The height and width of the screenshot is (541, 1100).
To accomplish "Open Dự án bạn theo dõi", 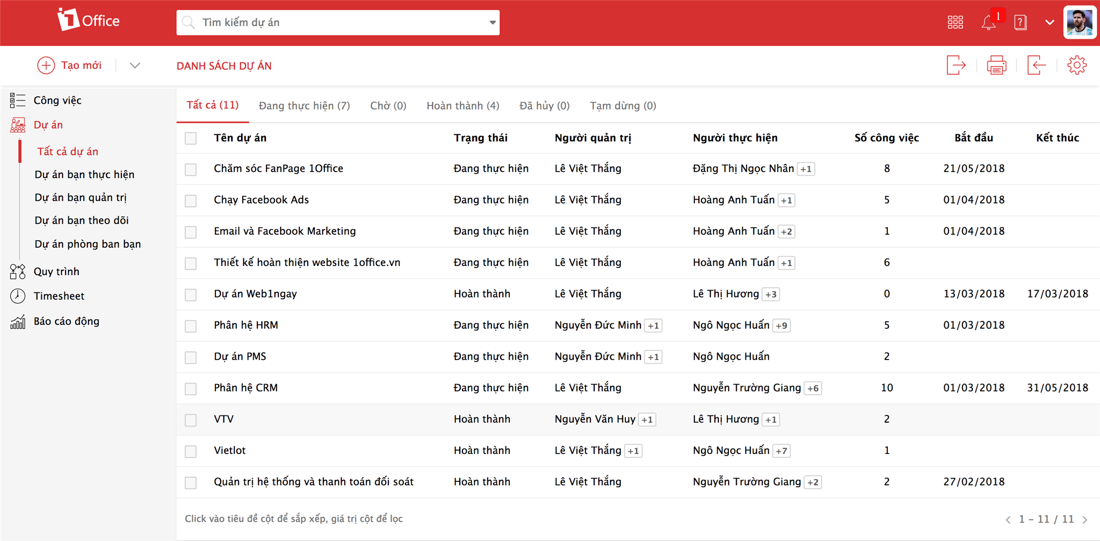I will coord(82,220).
